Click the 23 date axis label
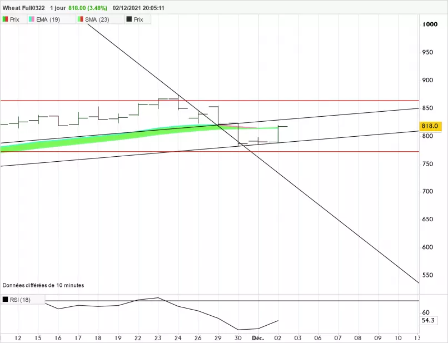This screenshot has height=343, width=448. coord(158,338)
